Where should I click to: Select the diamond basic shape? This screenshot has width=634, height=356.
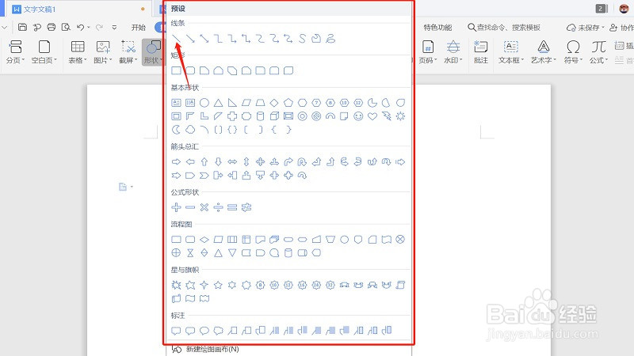coord(274,103)
